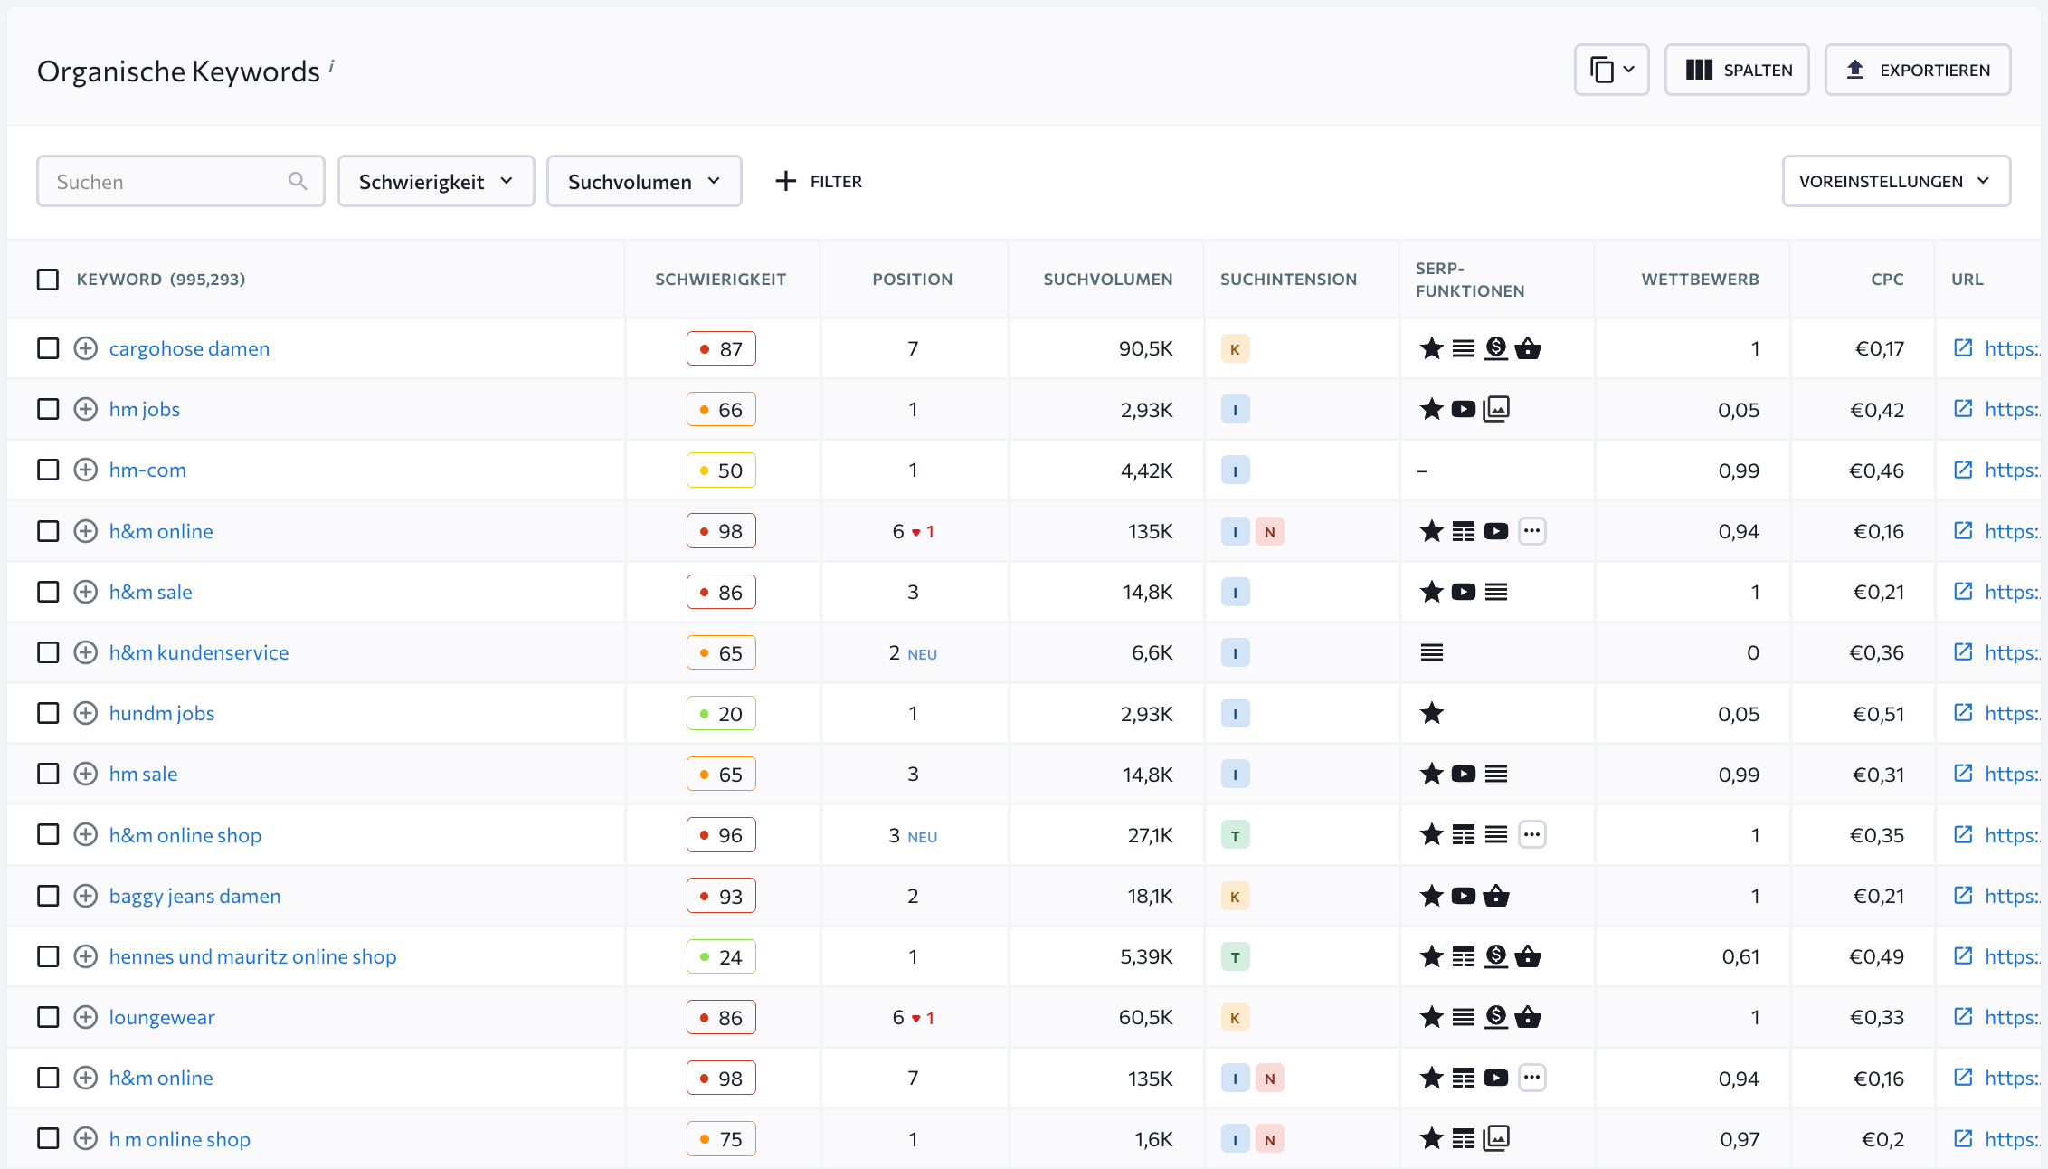Viewport: 2048px width, 1169px height.
Task: Toggle the select-all Keyword header checkbox
Action: (x=48, y=279)
